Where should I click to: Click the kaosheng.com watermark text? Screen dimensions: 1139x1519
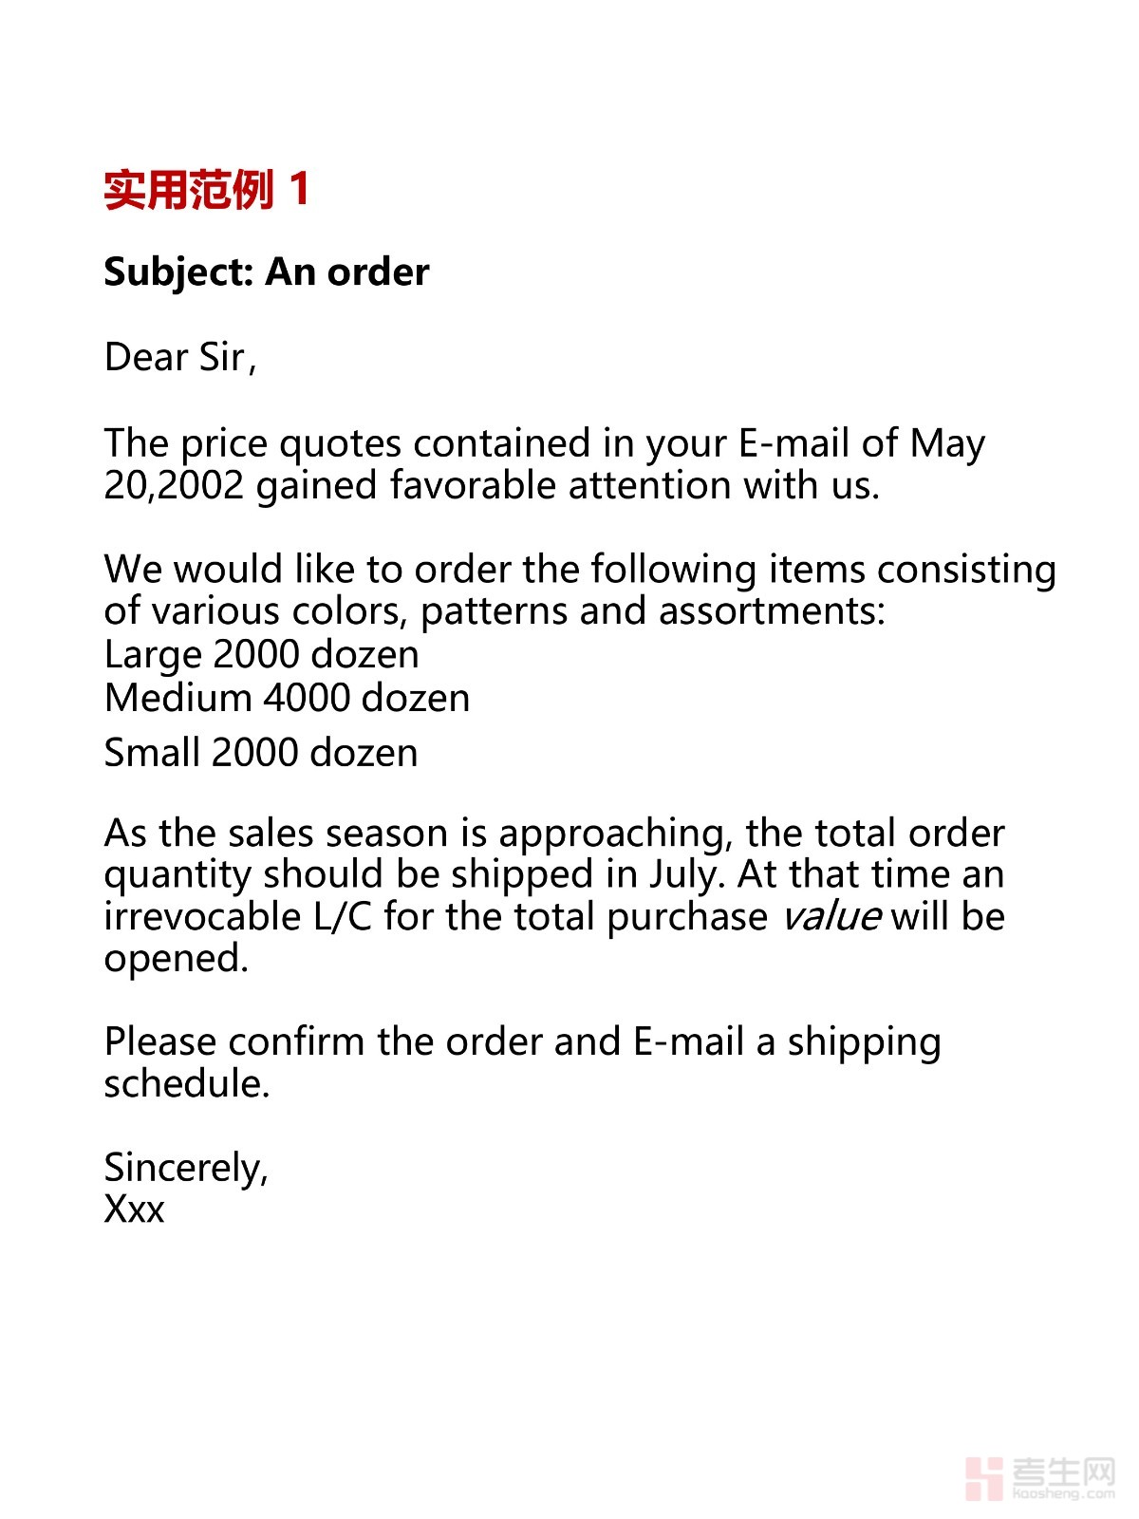coord(1064,1493)
